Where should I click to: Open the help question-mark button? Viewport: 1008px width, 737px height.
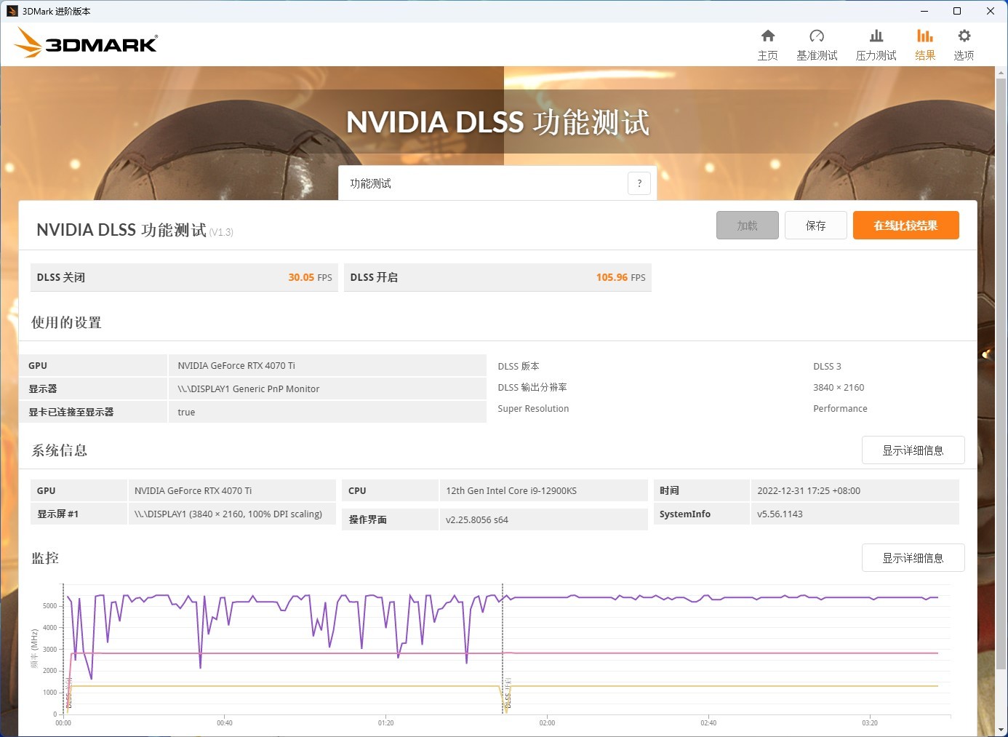point(639,183)
